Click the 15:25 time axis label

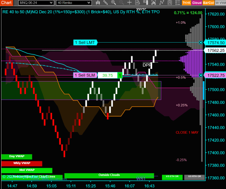click(90, 186)
